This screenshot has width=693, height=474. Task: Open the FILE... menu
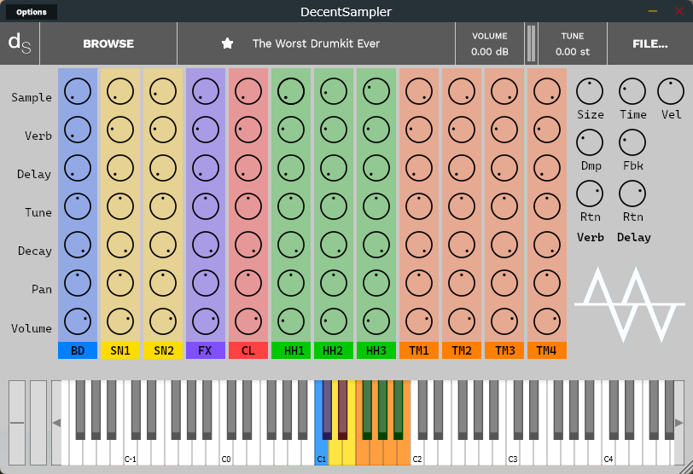point(650,43)
